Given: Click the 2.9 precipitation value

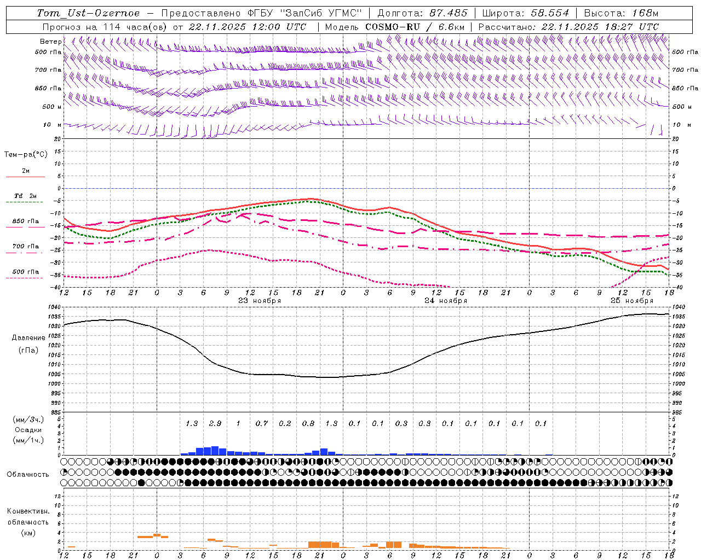Looking at the screenshot, I should click(x=215, y=423).
